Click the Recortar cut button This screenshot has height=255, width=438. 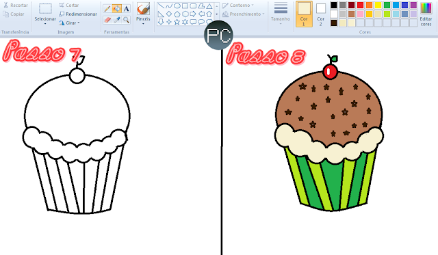16,5
